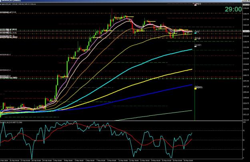250x162 pixels.
Task: Click the Stoch indicator label in the lower pane
Action: pos(11,122)
